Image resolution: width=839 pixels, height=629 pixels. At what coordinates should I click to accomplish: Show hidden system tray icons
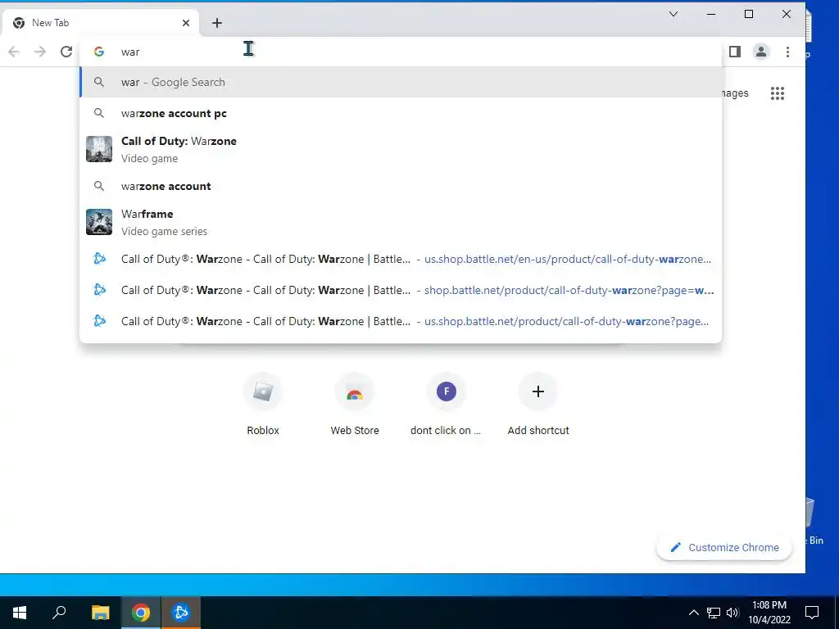[693, 613]
